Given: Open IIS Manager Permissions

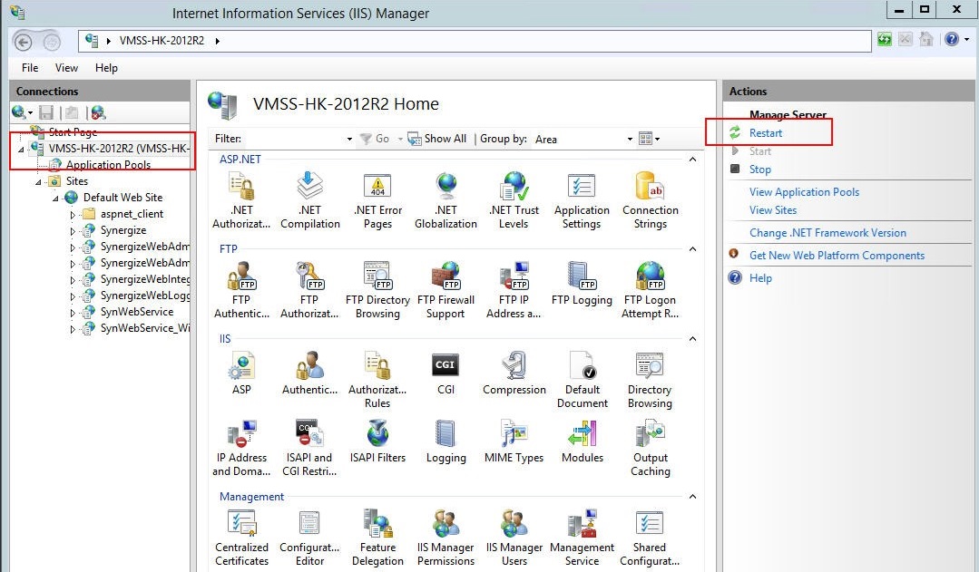Looking at the screenshot, I should pos(445,537).
